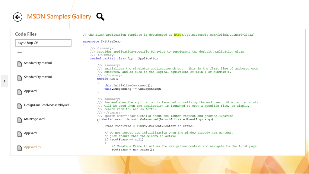Click sealed partial class App line
Image resolution: width=309 pixels, height=174 pixels.
[x=124, y=58]
